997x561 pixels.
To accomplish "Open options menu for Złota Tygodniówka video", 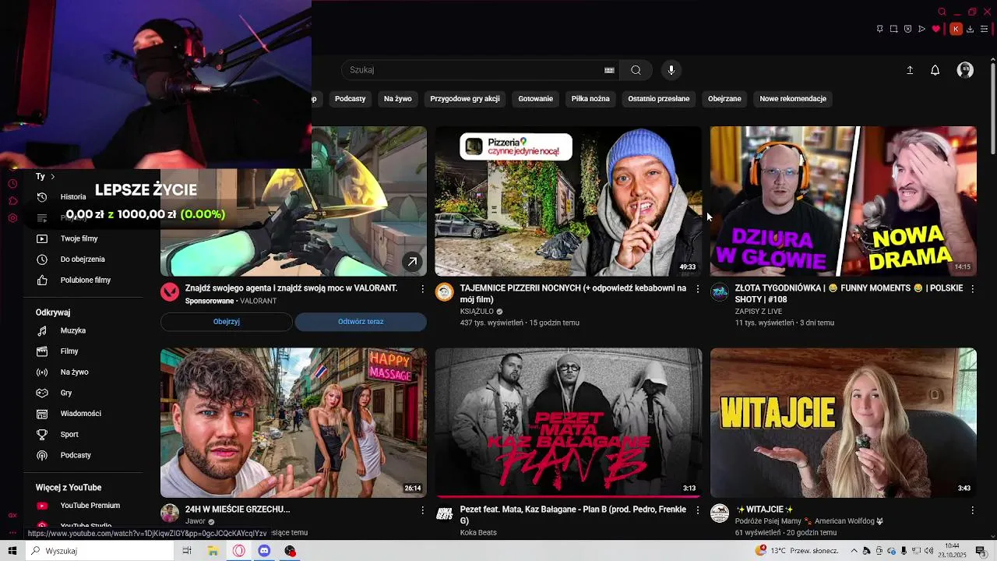I will click(x=973, y=289).
